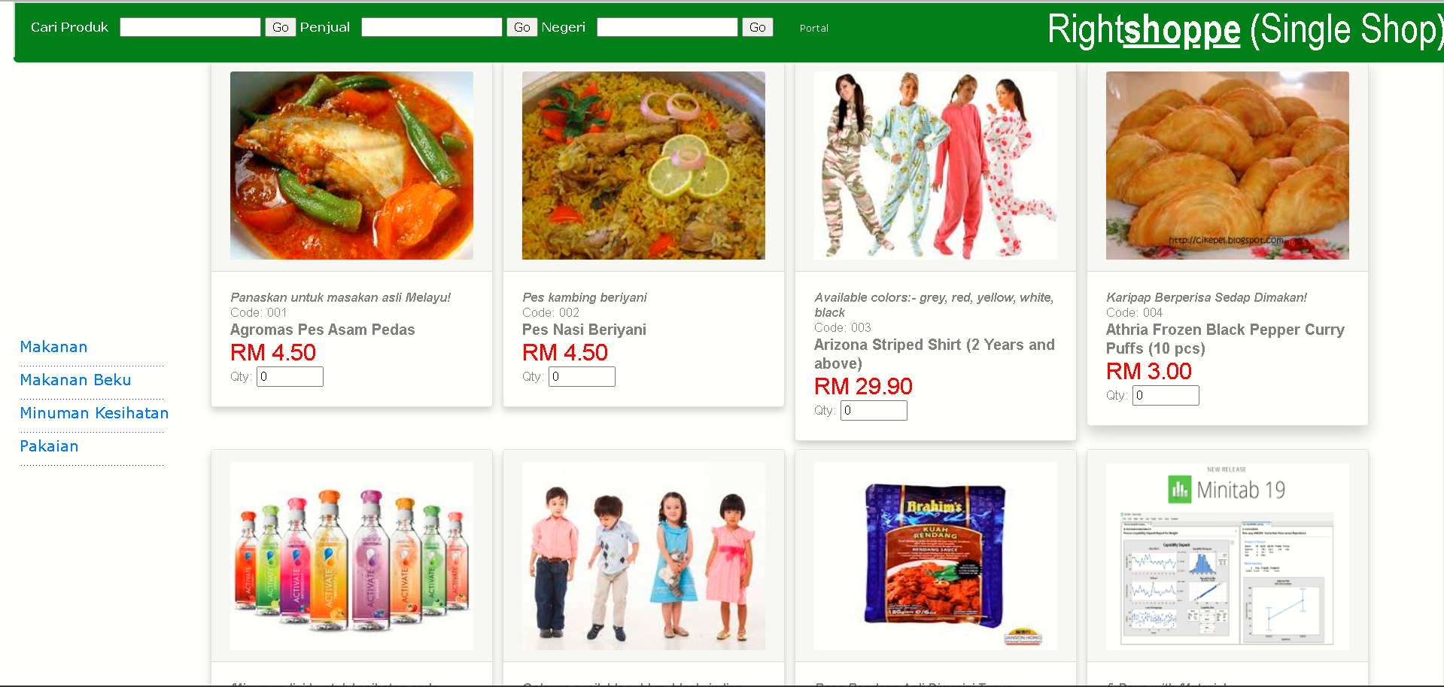Click the Activate drink bottles image
1444x687 pixels.
click(351, 556)
